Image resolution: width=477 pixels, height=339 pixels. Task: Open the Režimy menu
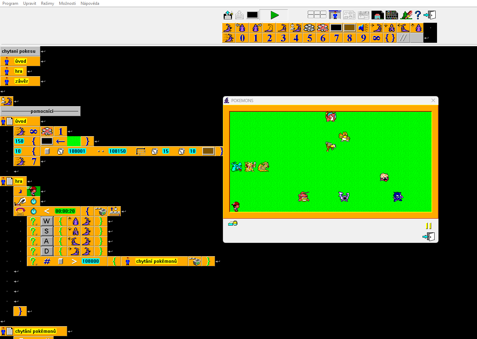coord(48,3)
